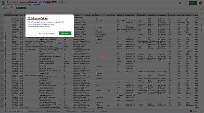Click the MITRE ATT&CK column header cell
This screenshot has width=204, height=113.
[111, 15]
